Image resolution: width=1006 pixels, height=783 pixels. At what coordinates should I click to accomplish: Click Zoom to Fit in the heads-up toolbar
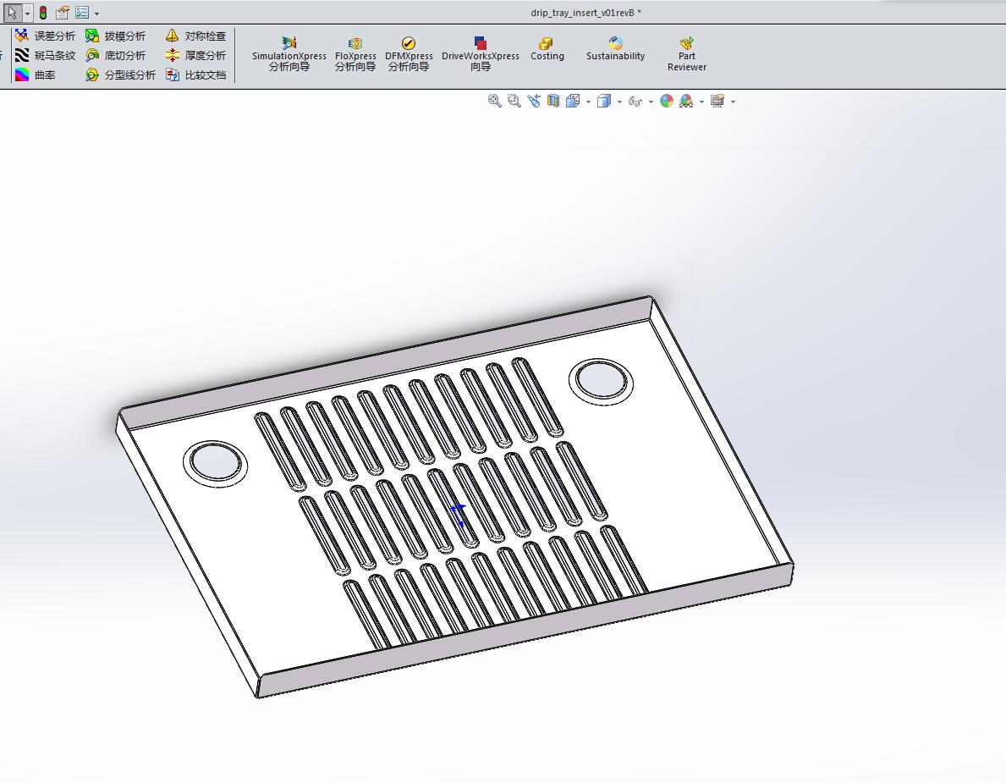pos(495,101)
